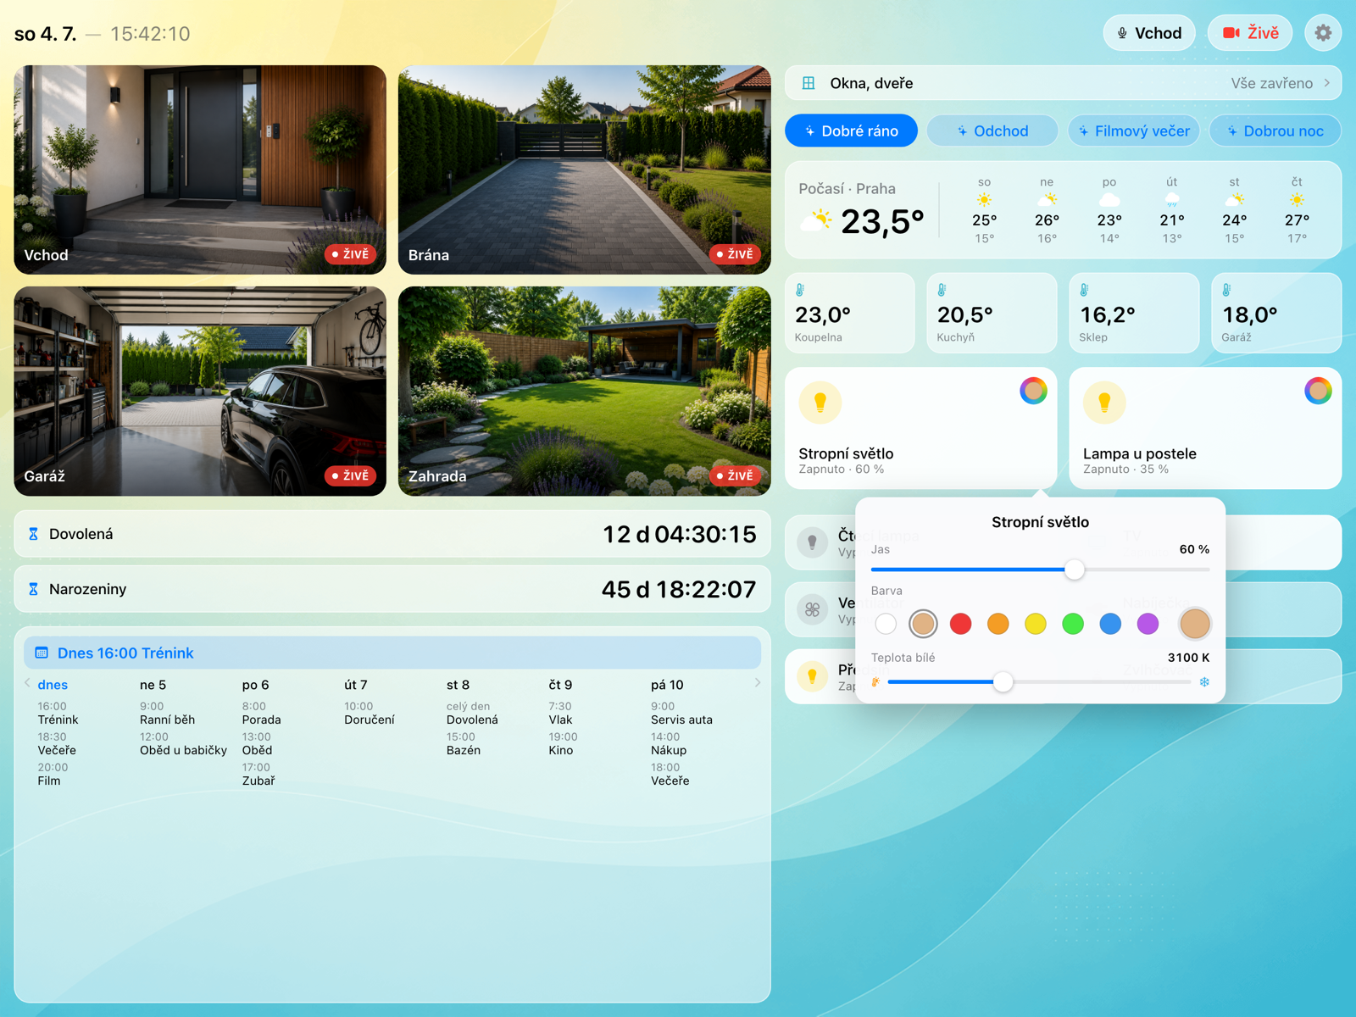Toggle the yellow bulb on the Předsíň card

[x=812, y=676]
